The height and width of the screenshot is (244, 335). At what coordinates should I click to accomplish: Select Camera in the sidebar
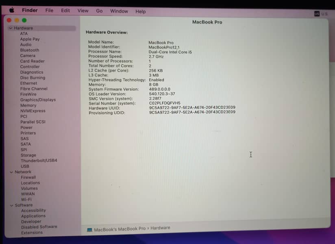coord(28,56)
